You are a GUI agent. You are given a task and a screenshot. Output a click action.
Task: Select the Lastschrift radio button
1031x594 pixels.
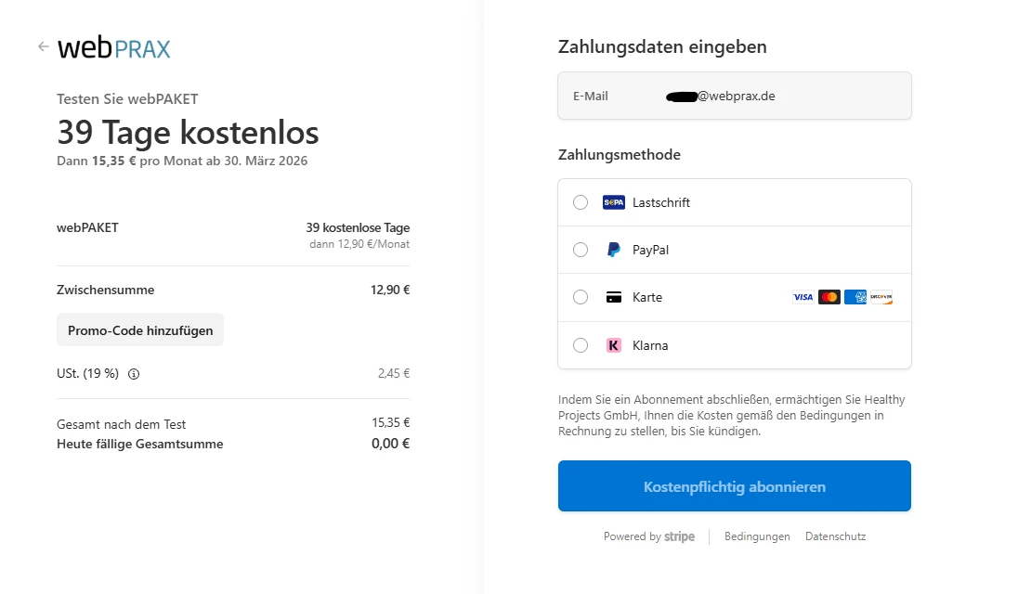(x=581, y=202)
